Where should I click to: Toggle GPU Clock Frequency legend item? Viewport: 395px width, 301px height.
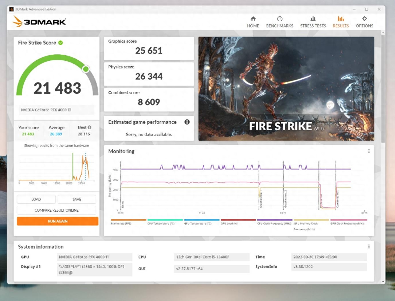348,222
